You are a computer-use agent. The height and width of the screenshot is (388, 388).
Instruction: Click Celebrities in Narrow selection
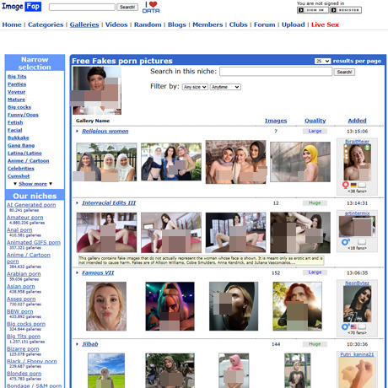click(x=21, y=169)
